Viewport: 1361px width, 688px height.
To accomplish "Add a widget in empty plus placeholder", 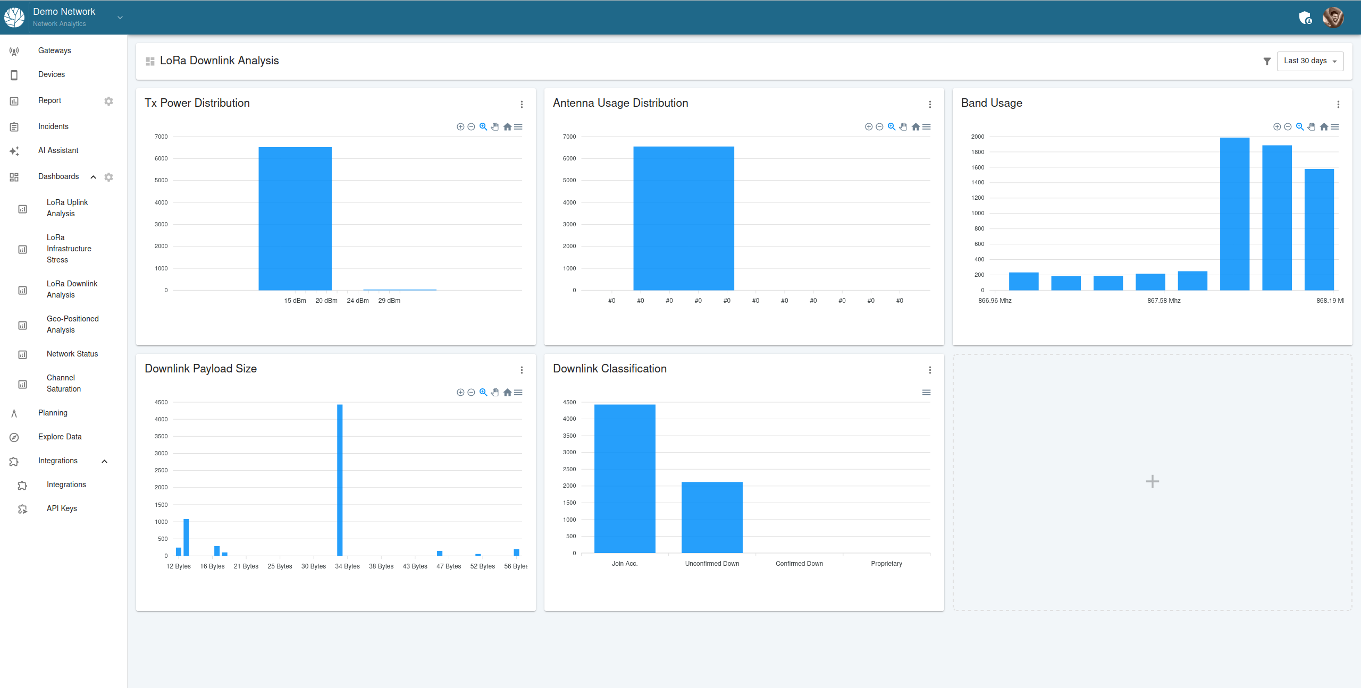I will (1152, 481).
